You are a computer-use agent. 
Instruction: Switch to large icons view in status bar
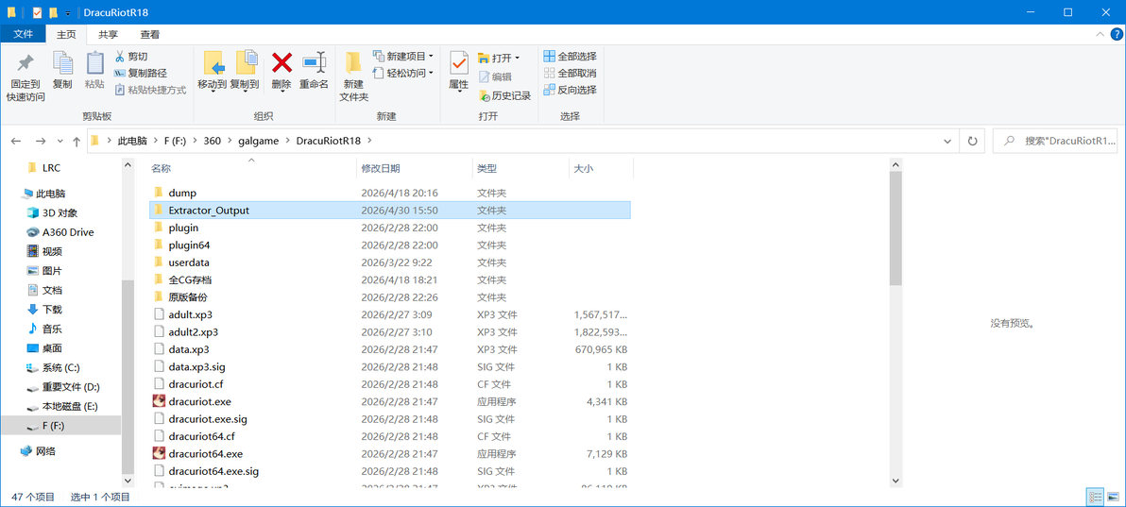(1113, 497)
